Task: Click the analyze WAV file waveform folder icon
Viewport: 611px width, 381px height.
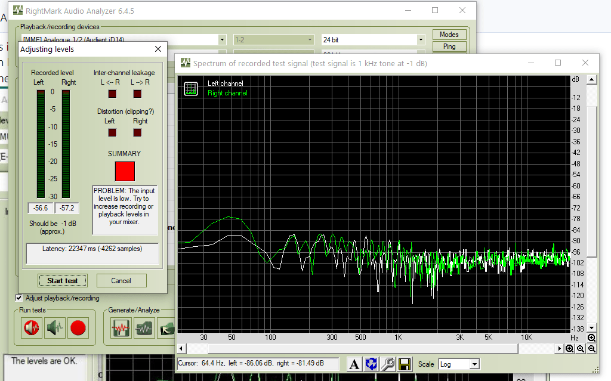Action: point(144,328)
